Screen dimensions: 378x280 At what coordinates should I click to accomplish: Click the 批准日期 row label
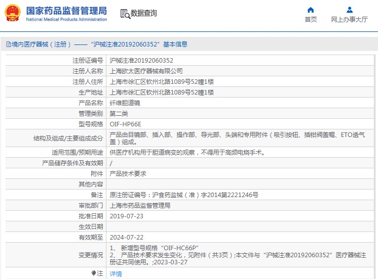point(91,216)
